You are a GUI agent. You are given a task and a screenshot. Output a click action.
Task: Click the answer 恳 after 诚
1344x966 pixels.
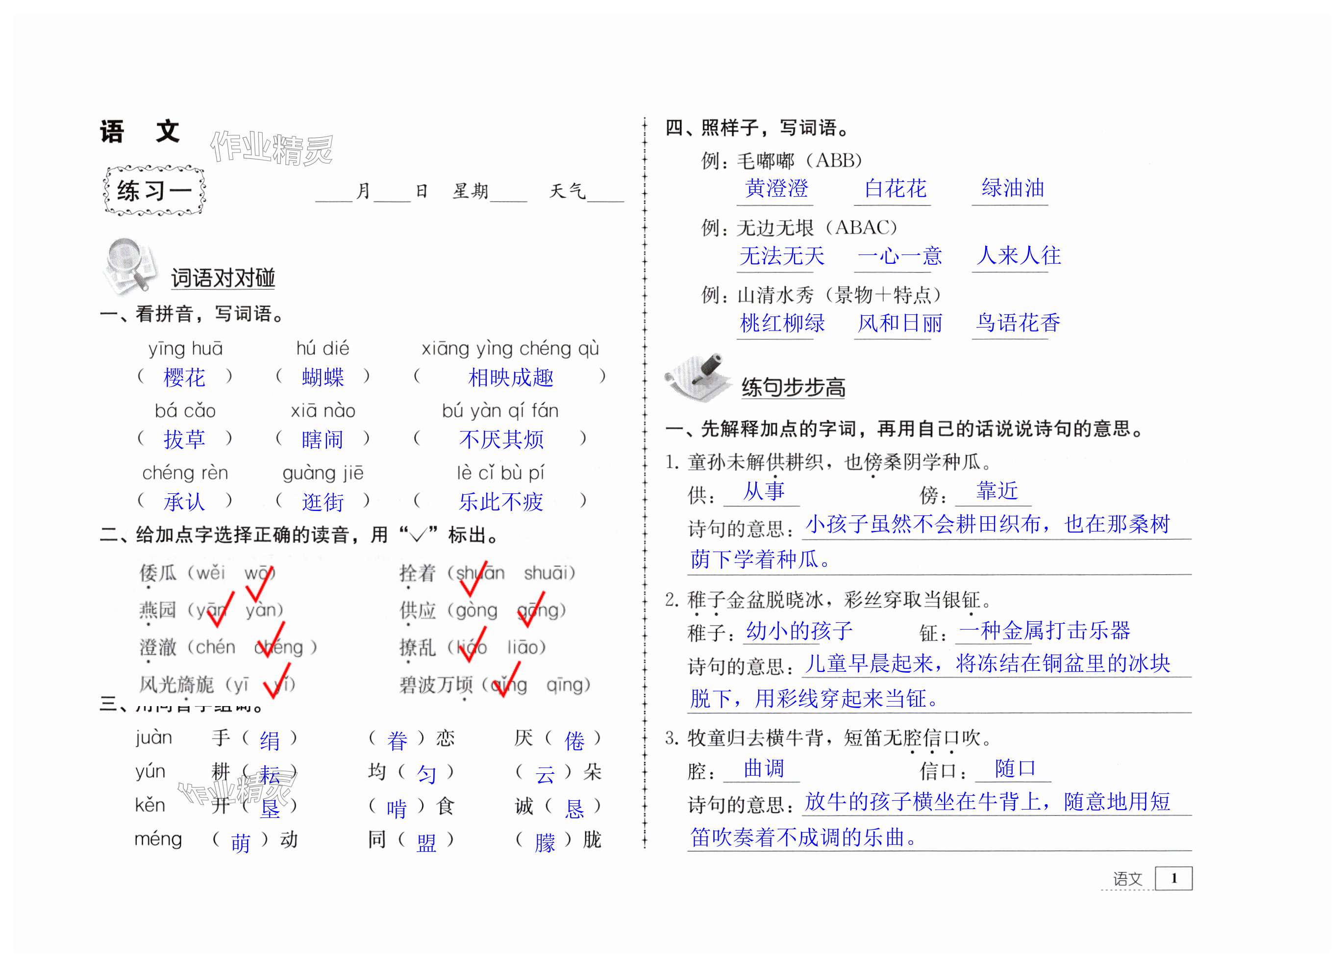(x=574, y=809)
